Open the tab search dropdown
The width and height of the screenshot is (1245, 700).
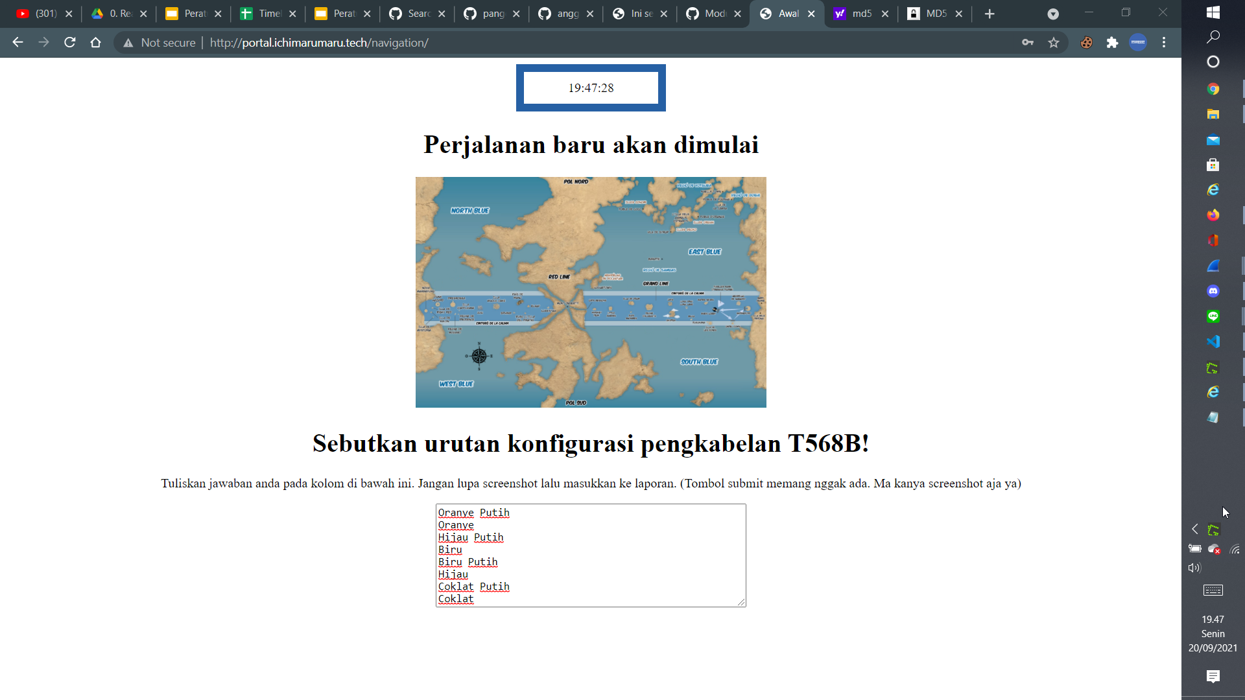(1053, 14)
